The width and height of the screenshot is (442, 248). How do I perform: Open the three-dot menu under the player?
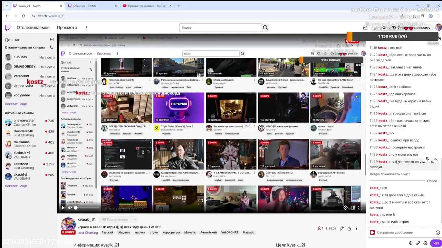[x=357, y=228]
